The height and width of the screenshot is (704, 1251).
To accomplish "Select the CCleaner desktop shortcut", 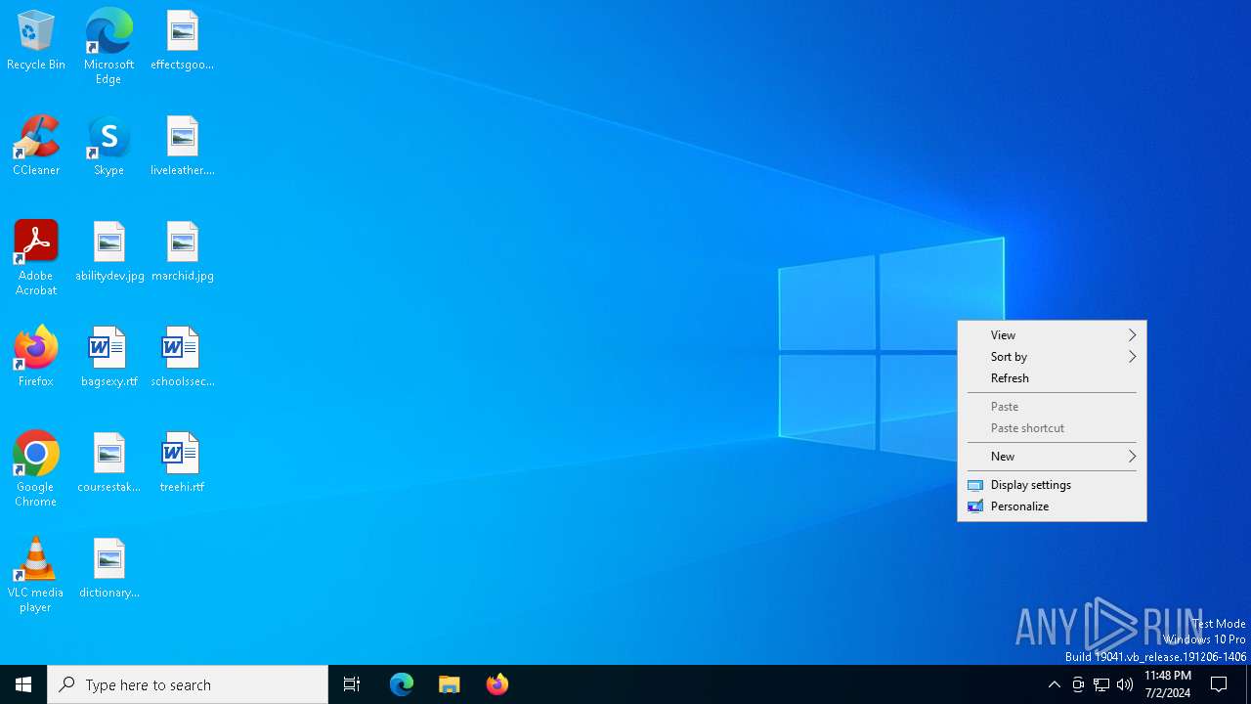I will pyautogui.click(x=36, y=147).
